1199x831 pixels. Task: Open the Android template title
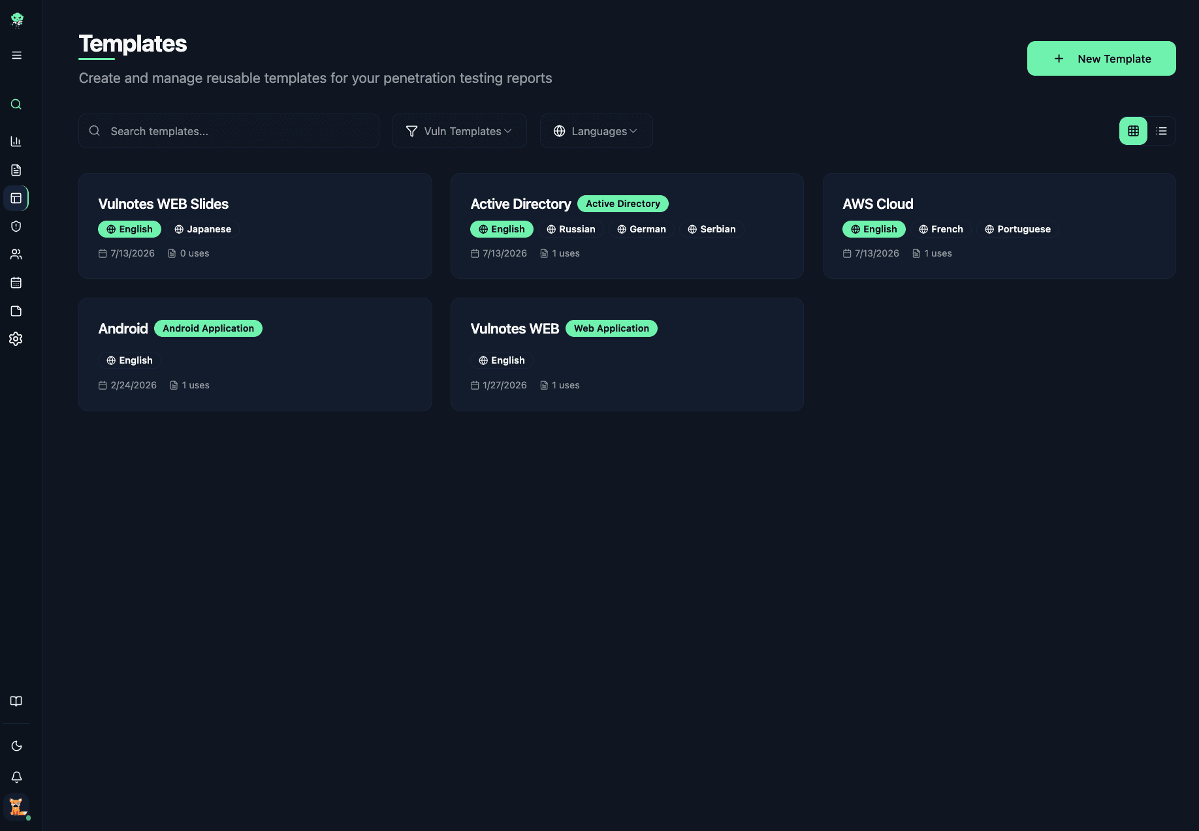(x=123, y=329)
